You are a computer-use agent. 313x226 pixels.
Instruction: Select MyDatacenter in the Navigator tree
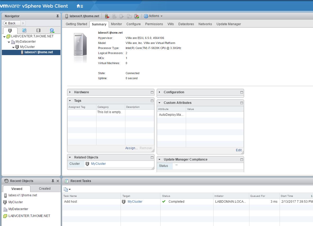pos(26,42)
